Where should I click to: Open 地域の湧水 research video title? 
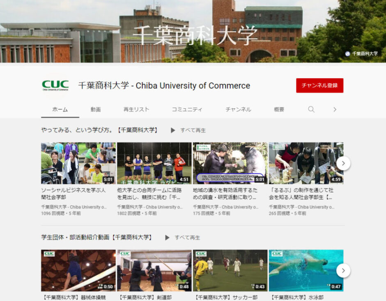225,194
